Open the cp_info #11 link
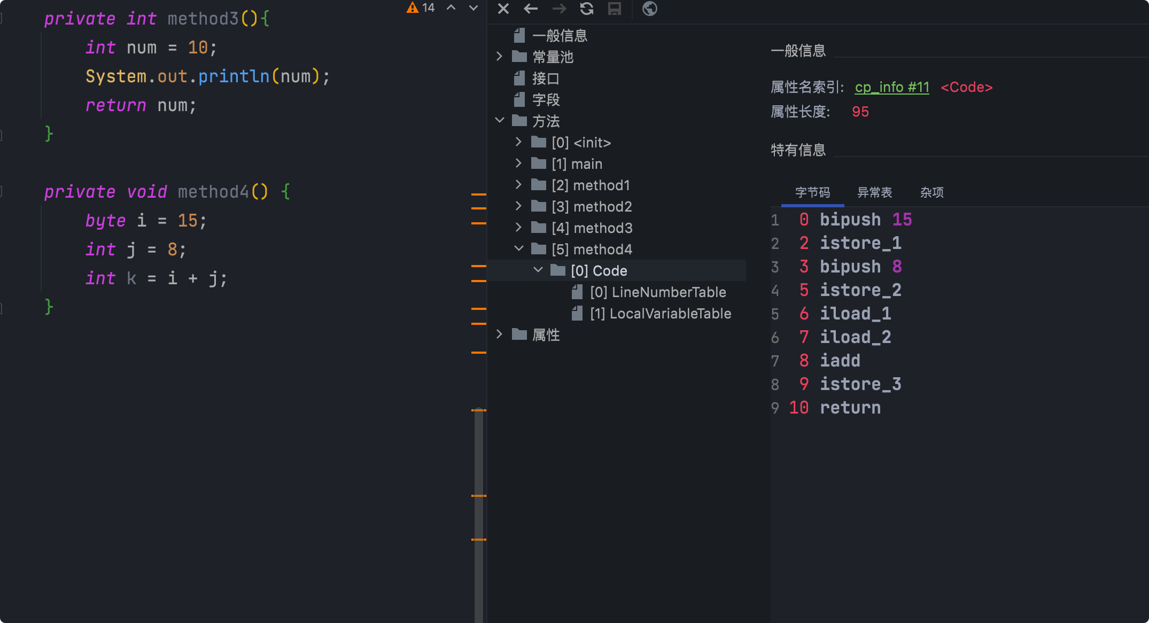This screenshot has width=1149, height=623. [x=891, y=87]
